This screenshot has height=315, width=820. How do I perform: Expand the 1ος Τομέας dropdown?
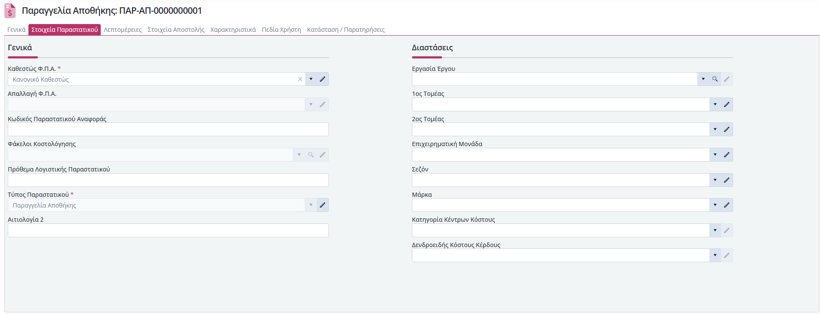[715, 104]
